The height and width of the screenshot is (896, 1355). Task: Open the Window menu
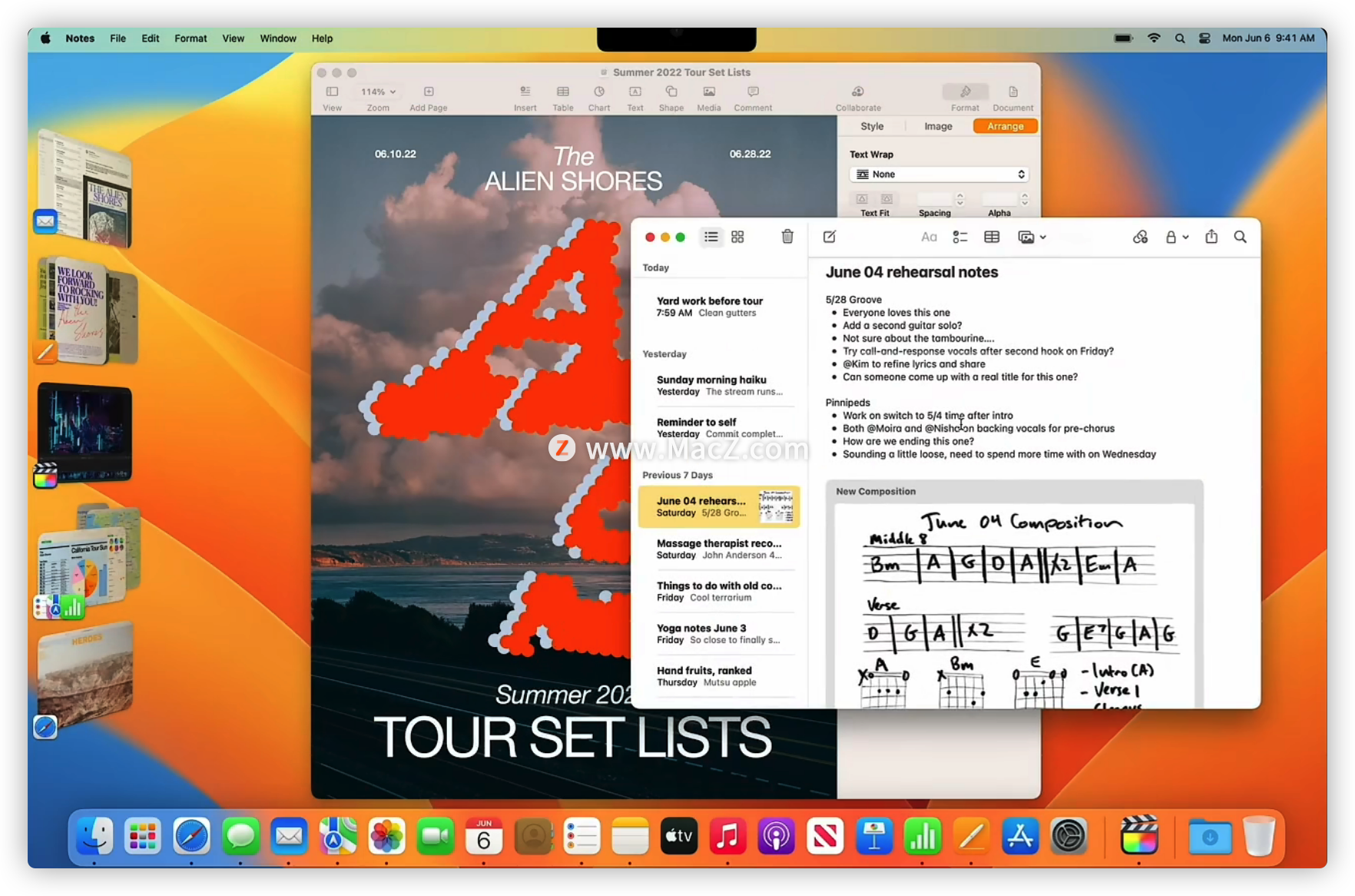pos(277,38)
